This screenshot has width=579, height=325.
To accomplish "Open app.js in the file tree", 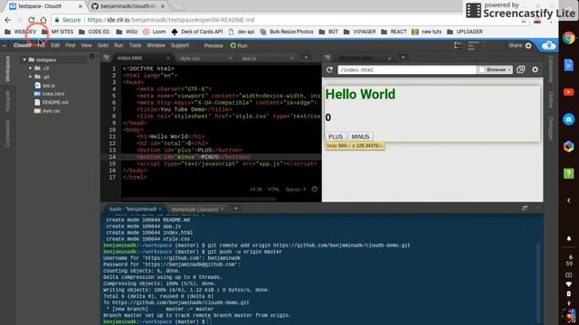I will 48,85.
